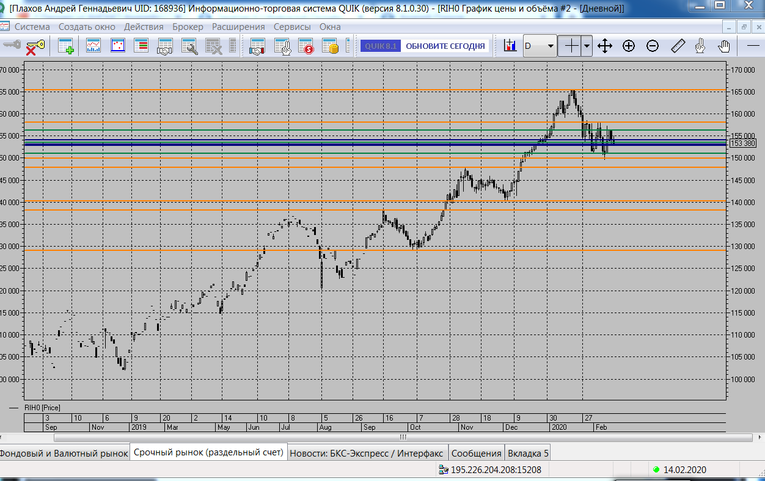
Task: Click the 153 380 current price label
Action: point(743,143)
